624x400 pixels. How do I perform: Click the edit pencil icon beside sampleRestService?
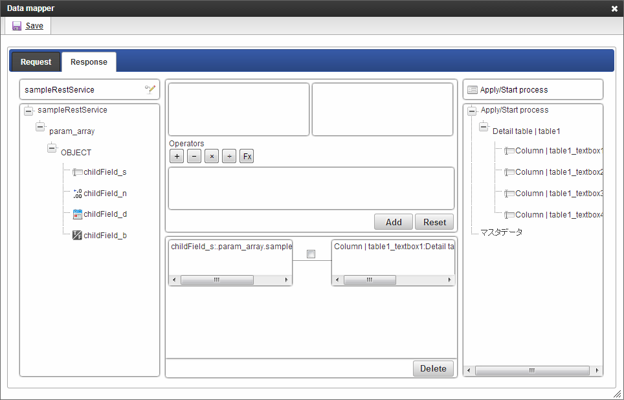tap(150, 89)
